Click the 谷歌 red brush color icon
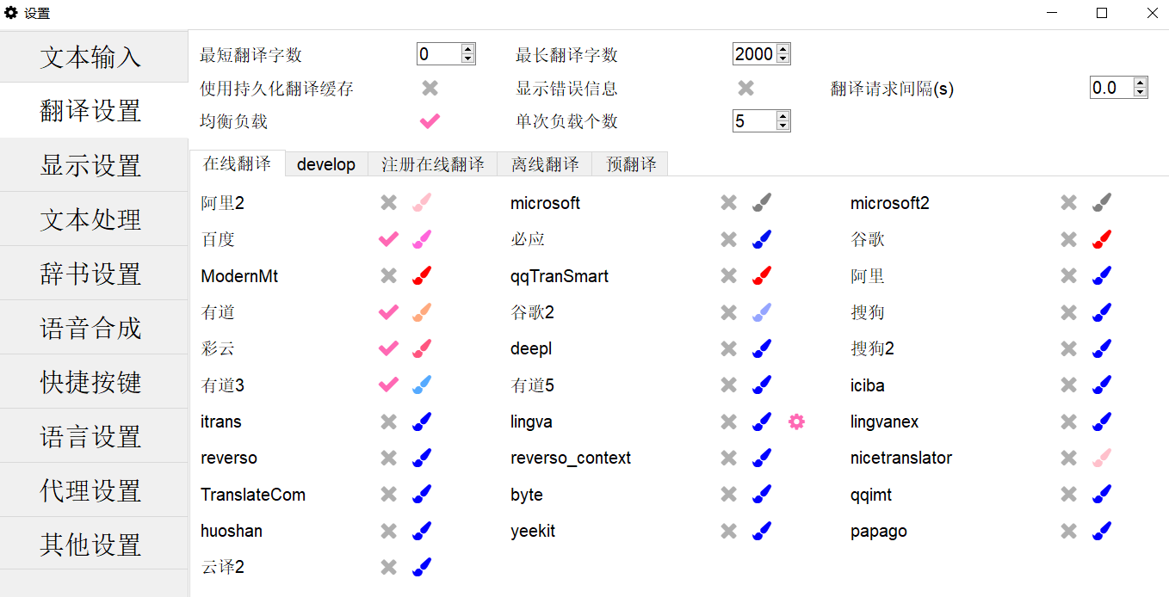1169x597 pixels. click(1101, 239)
